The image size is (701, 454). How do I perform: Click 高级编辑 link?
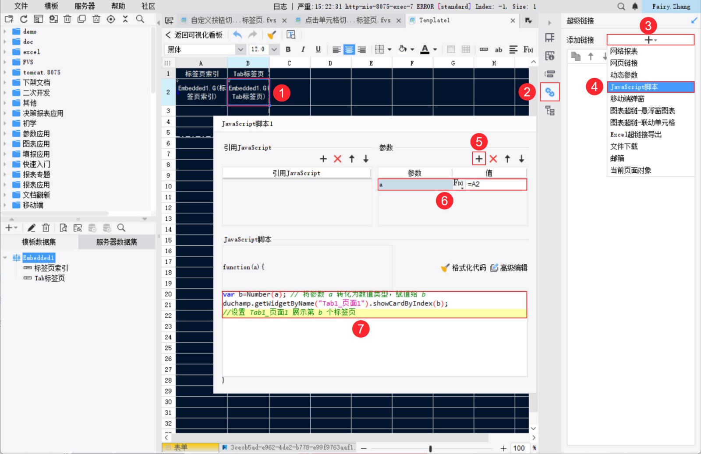click(x=509, y=268)
